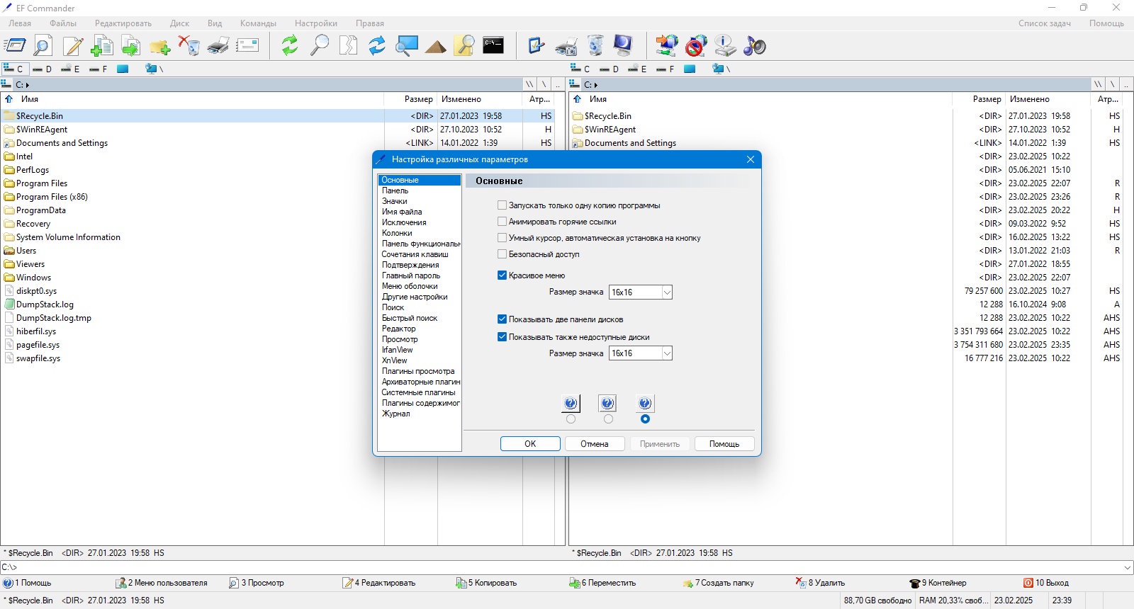Select 'Сочетания клавиш' in settings list
The width and height of the screenshot is (1134, 609).
(x=415, y=254)
